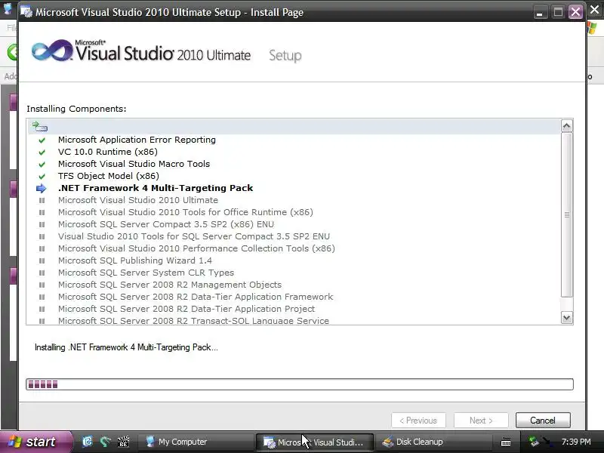604x453 pixels.
Task: Select 'TFS Object Model (x86)' row text
Action: (109, 176)
